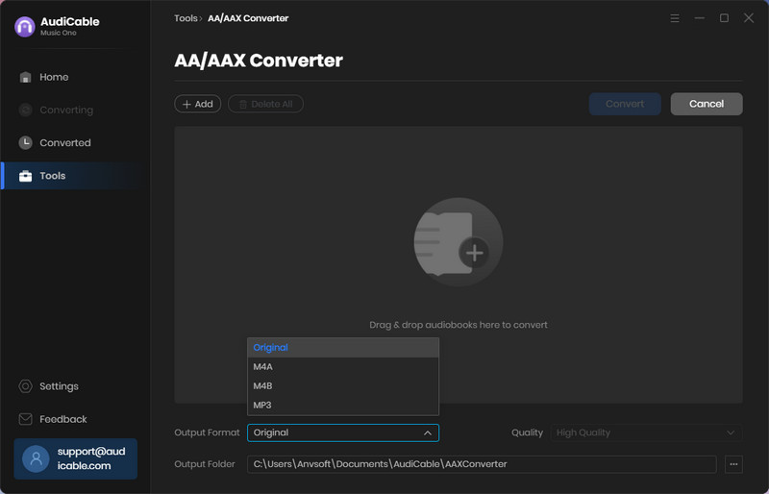
Task: Open the Home page in sidebar
Action: pos(75,77)
